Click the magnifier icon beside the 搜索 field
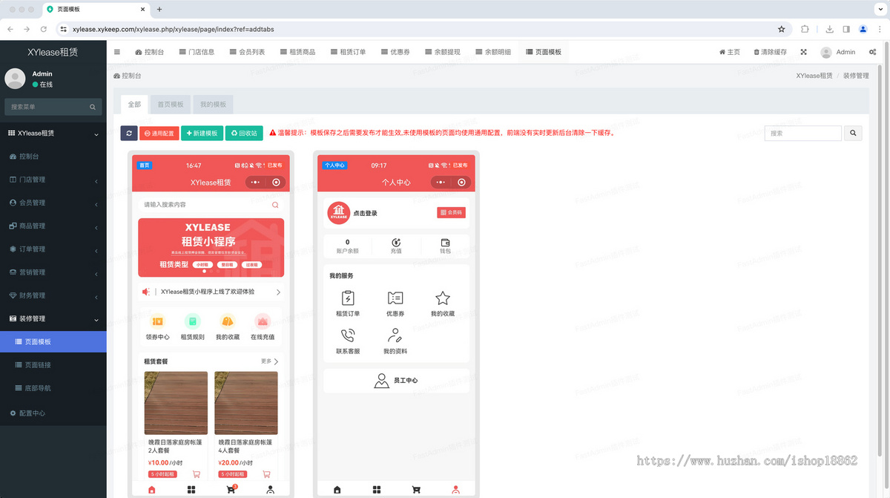This screenshot has height=498, width=890. click(x=852, y=133)
